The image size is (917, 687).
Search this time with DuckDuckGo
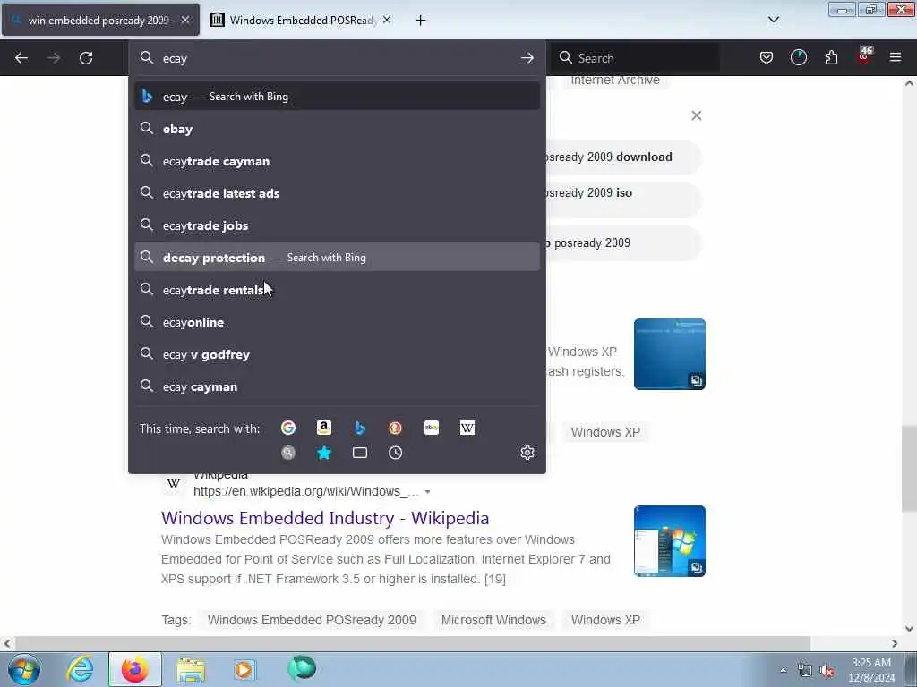(395, 428)
